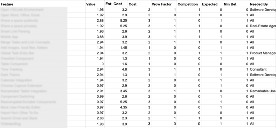
Task: Select the Remarkable User cell
Action: click(262, 91)
